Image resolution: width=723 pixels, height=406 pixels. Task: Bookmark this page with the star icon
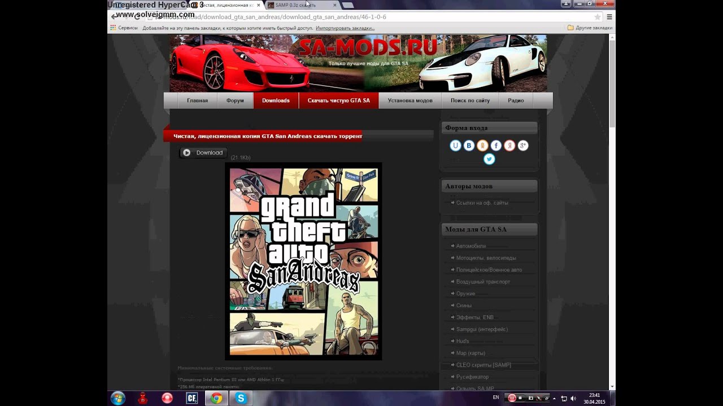(x=597, y=17)
